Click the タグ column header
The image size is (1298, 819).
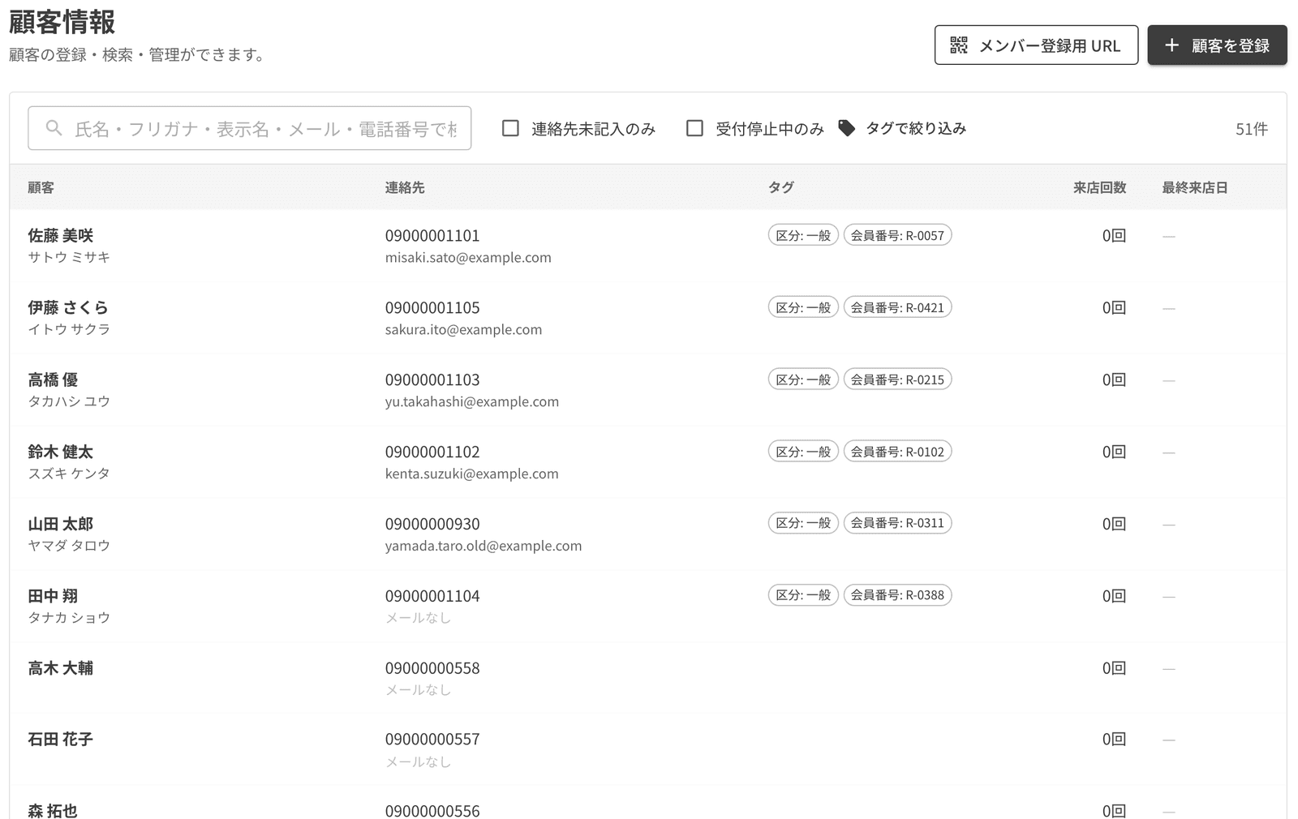[781, 187]
